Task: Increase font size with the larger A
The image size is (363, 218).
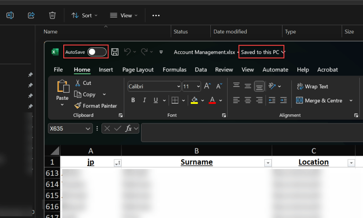Action: (207, 86)
